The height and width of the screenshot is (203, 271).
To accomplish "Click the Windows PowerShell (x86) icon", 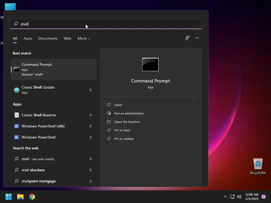I will pyautogui.click(x=17, y=126).
